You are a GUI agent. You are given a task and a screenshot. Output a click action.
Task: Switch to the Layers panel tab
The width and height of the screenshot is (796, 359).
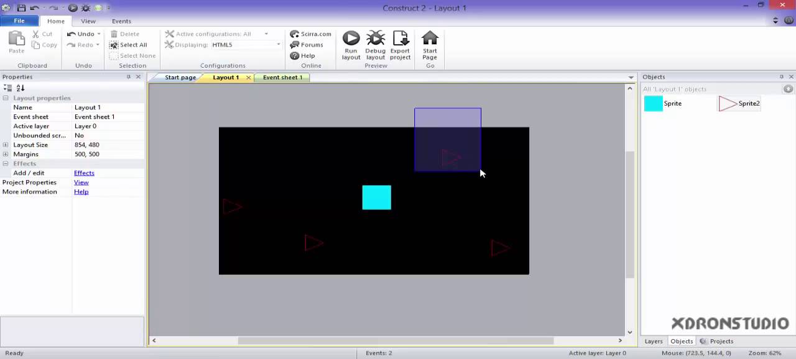[x=654, y=341]
